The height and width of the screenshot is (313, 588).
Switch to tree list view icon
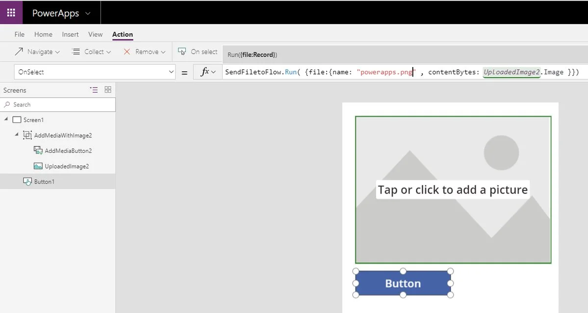click(94, 90)
